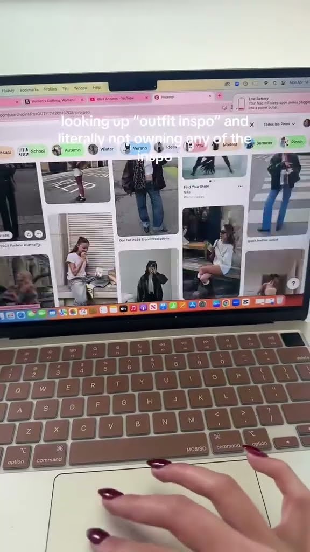Open the Help menu
The height and width of the screenshot is (552, 310).
point(97,88)
